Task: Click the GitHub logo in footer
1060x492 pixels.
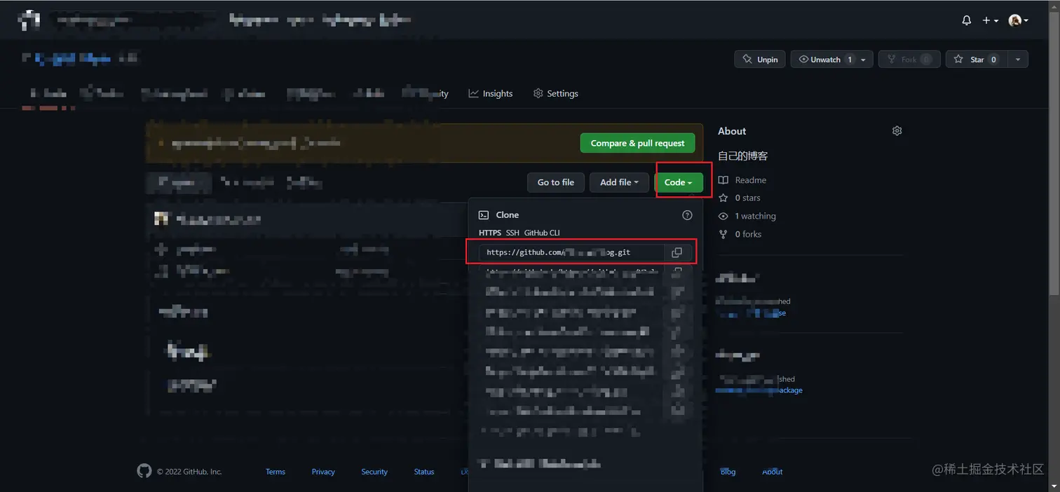Action: tap(144, 471)
